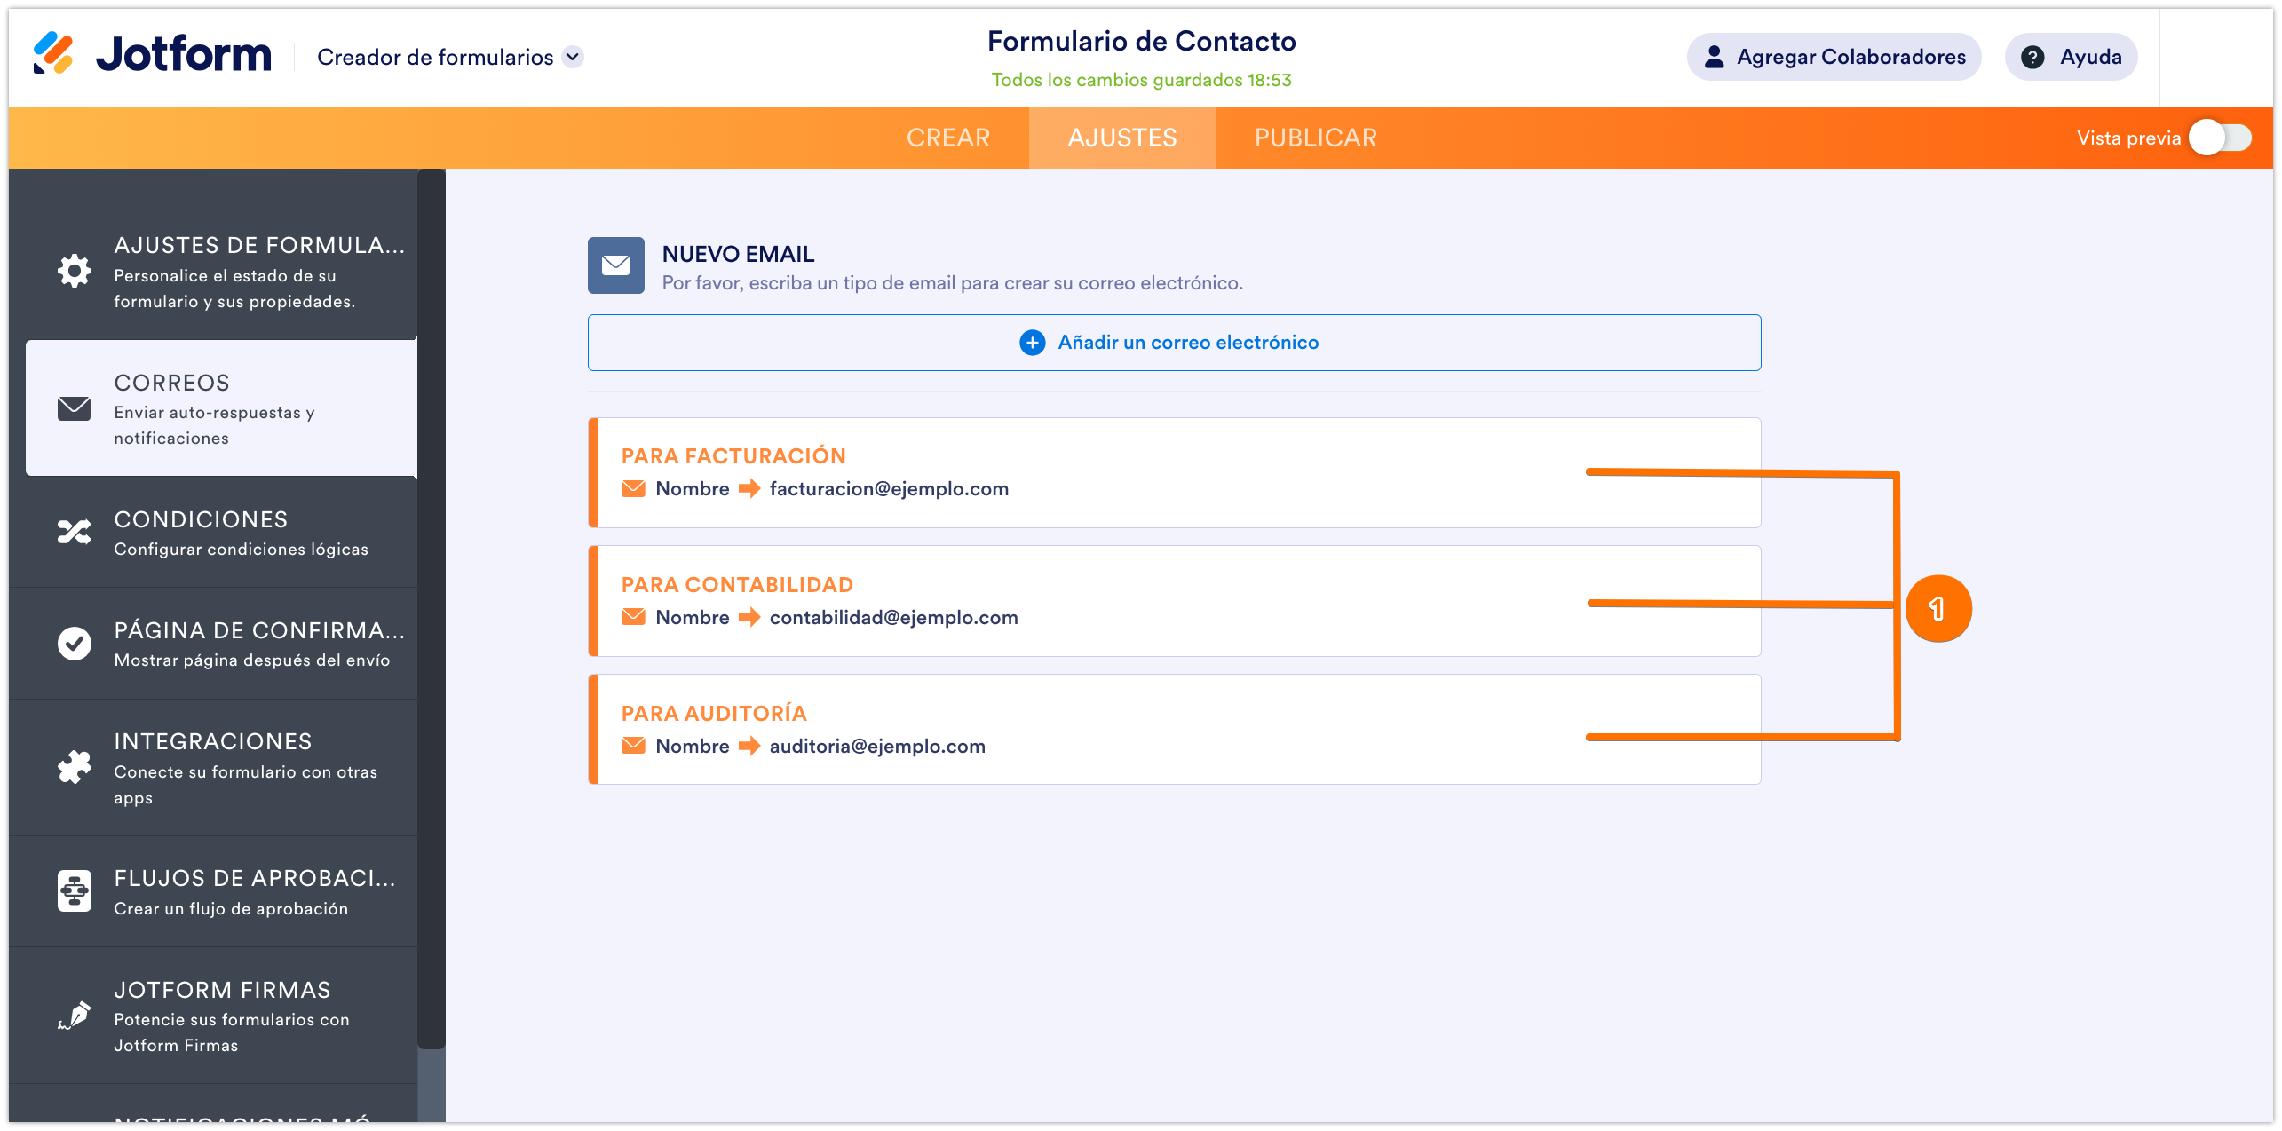The width and height of the screenshot is (2282, 1131).
Task: Click Añadir un correo electrónico button
Action: [1173, 343]
